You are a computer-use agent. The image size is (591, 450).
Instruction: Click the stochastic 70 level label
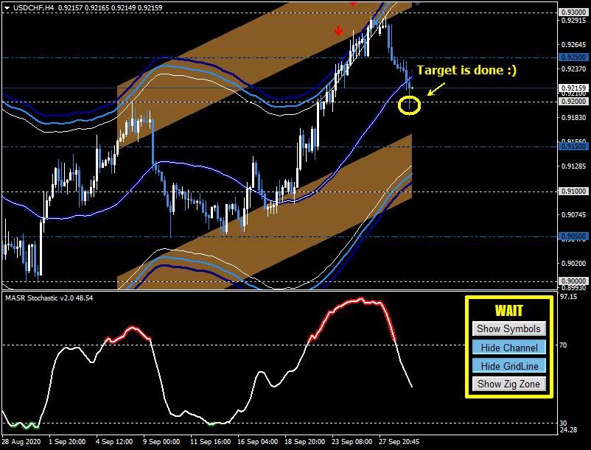[563, 345]
